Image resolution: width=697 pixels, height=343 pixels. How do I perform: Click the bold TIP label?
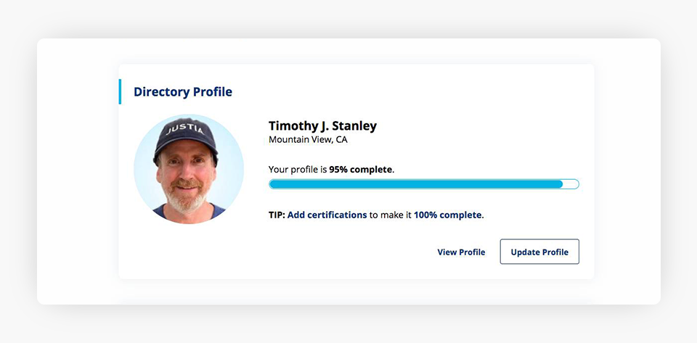click(x=277, y=215)
